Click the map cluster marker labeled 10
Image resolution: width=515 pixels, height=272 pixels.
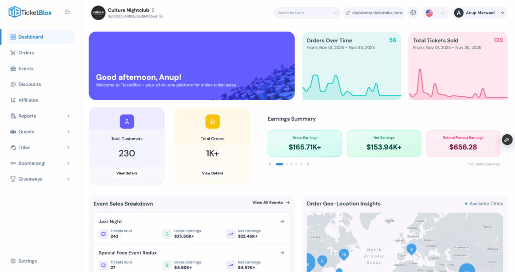[x=344, y=254]
